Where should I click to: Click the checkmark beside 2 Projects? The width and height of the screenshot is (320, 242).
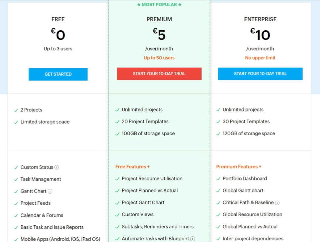[16, 110]
